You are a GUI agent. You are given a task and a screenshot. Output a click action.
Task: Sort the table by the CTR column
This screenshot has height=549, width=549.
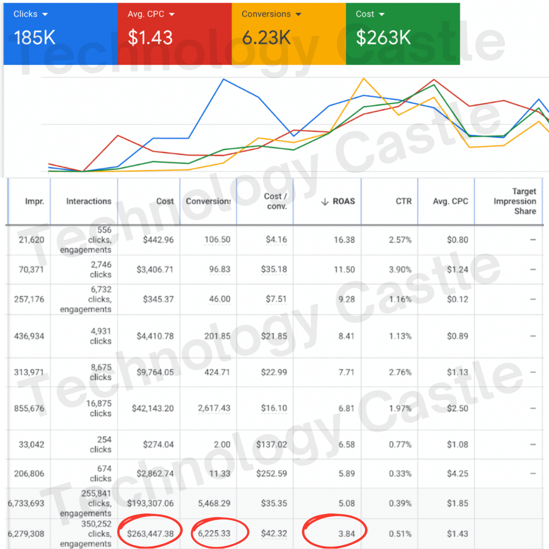pyautogui.click(x=404, y=201)
